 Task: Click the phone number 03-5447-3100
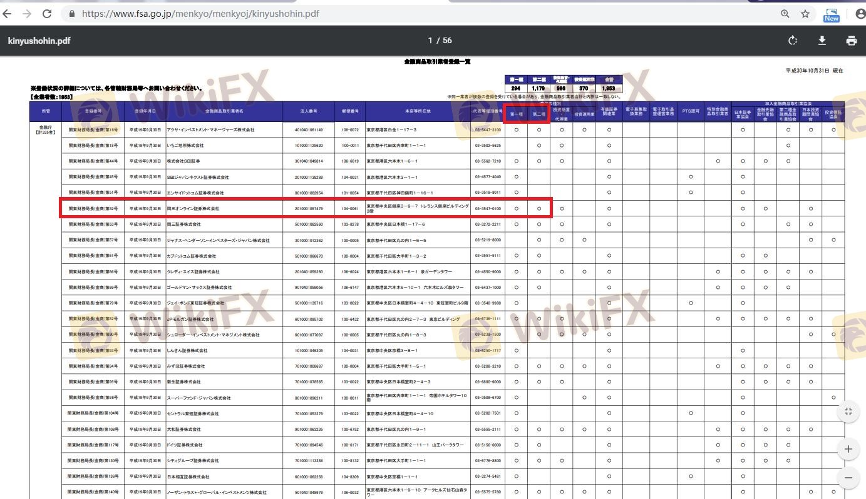tap(488, 130)
